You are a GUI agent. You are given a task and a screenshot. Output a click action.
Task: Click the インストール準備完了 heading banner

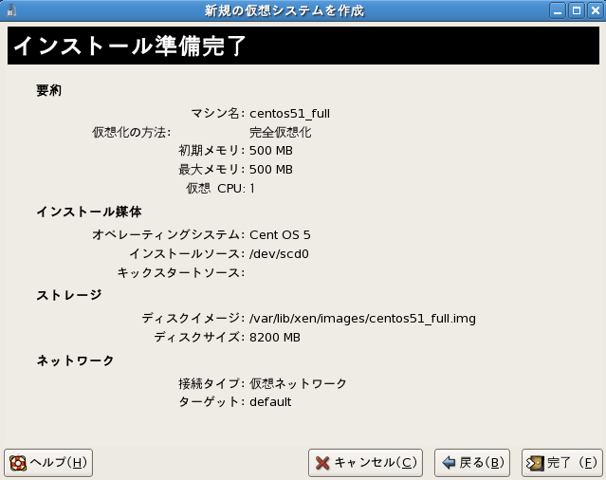[303, 46]
